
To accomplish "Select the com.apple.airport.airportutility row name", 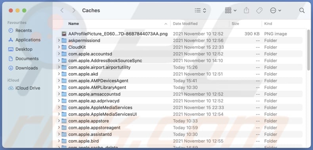I will click(x=99, y=67).
